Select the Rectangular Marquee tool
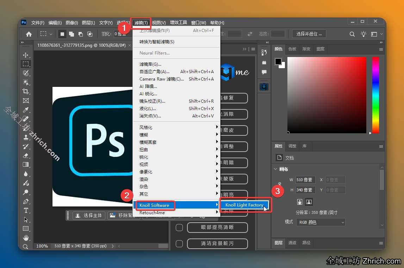Screen dimensions: 404x268 pyautogui.click(x=25, y=64)
